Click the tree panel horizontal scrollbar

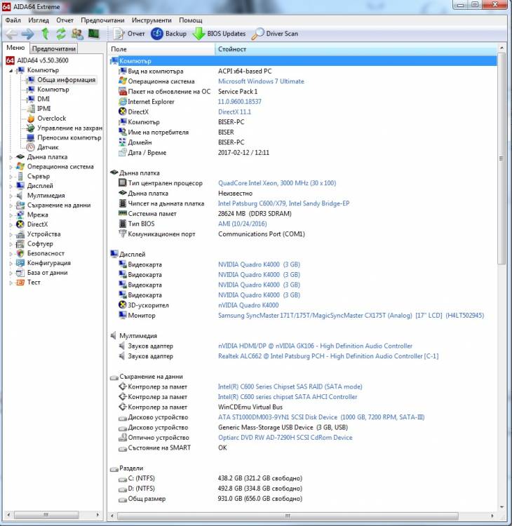(46, 515)
